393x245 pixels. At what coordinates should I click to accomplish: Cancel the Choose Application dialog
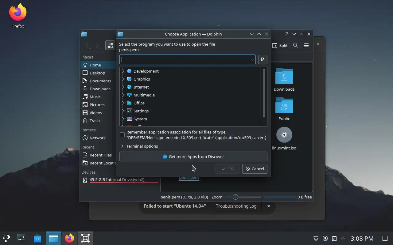(x=255, y=169)
